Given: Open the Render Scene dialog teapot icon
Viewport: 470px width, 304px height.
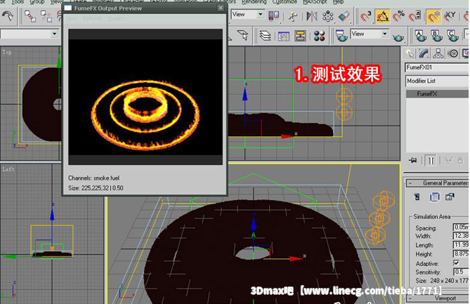Looking at the screenshot, I should [x=341, y=36].
